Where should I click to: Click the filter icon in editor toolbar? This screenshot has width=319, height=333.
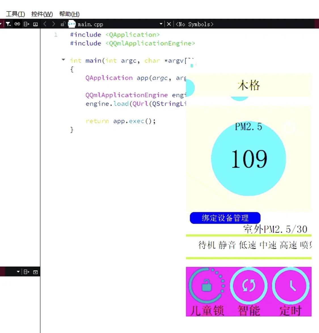click(8, 24)
